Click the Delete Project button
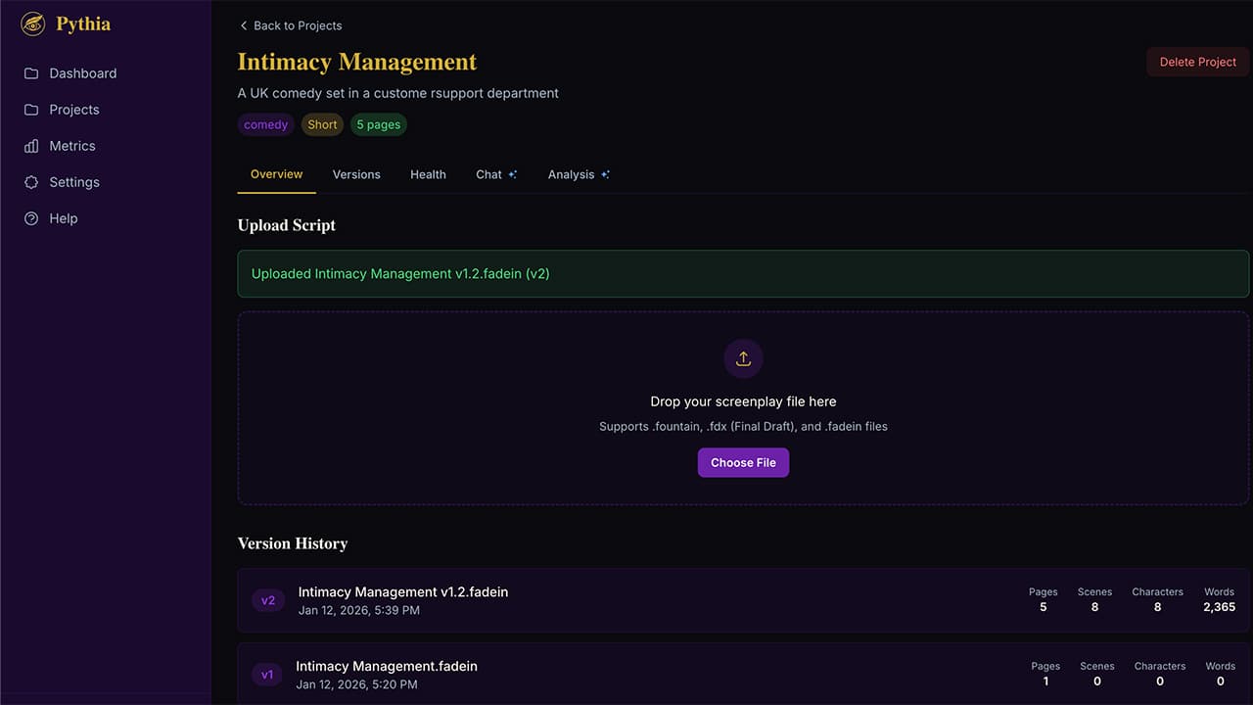 1197,62
